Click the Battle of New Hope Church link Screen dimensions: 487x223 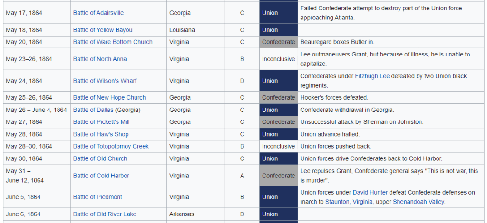(109, 98)
